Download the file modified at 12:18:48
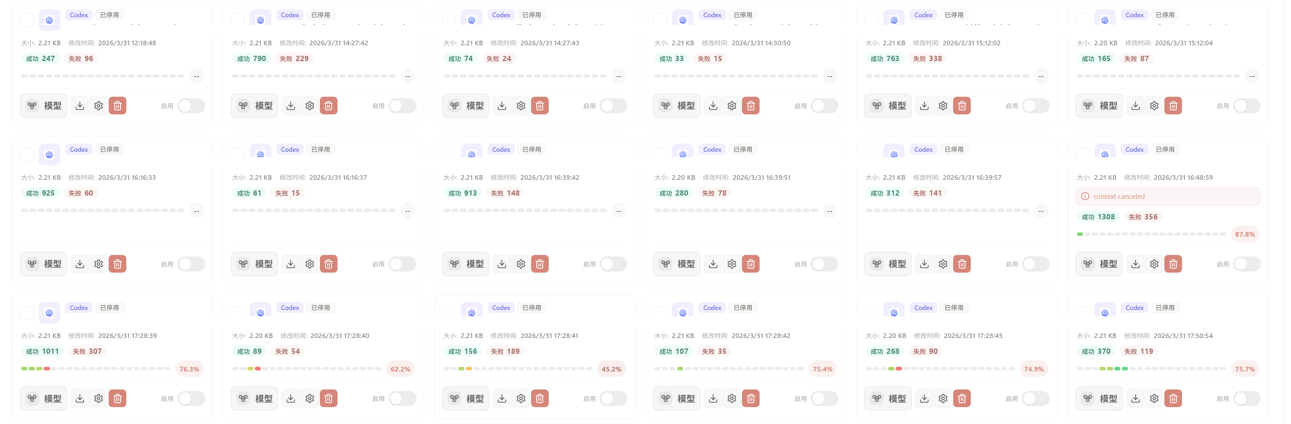1291x424 pixels. 80,106
